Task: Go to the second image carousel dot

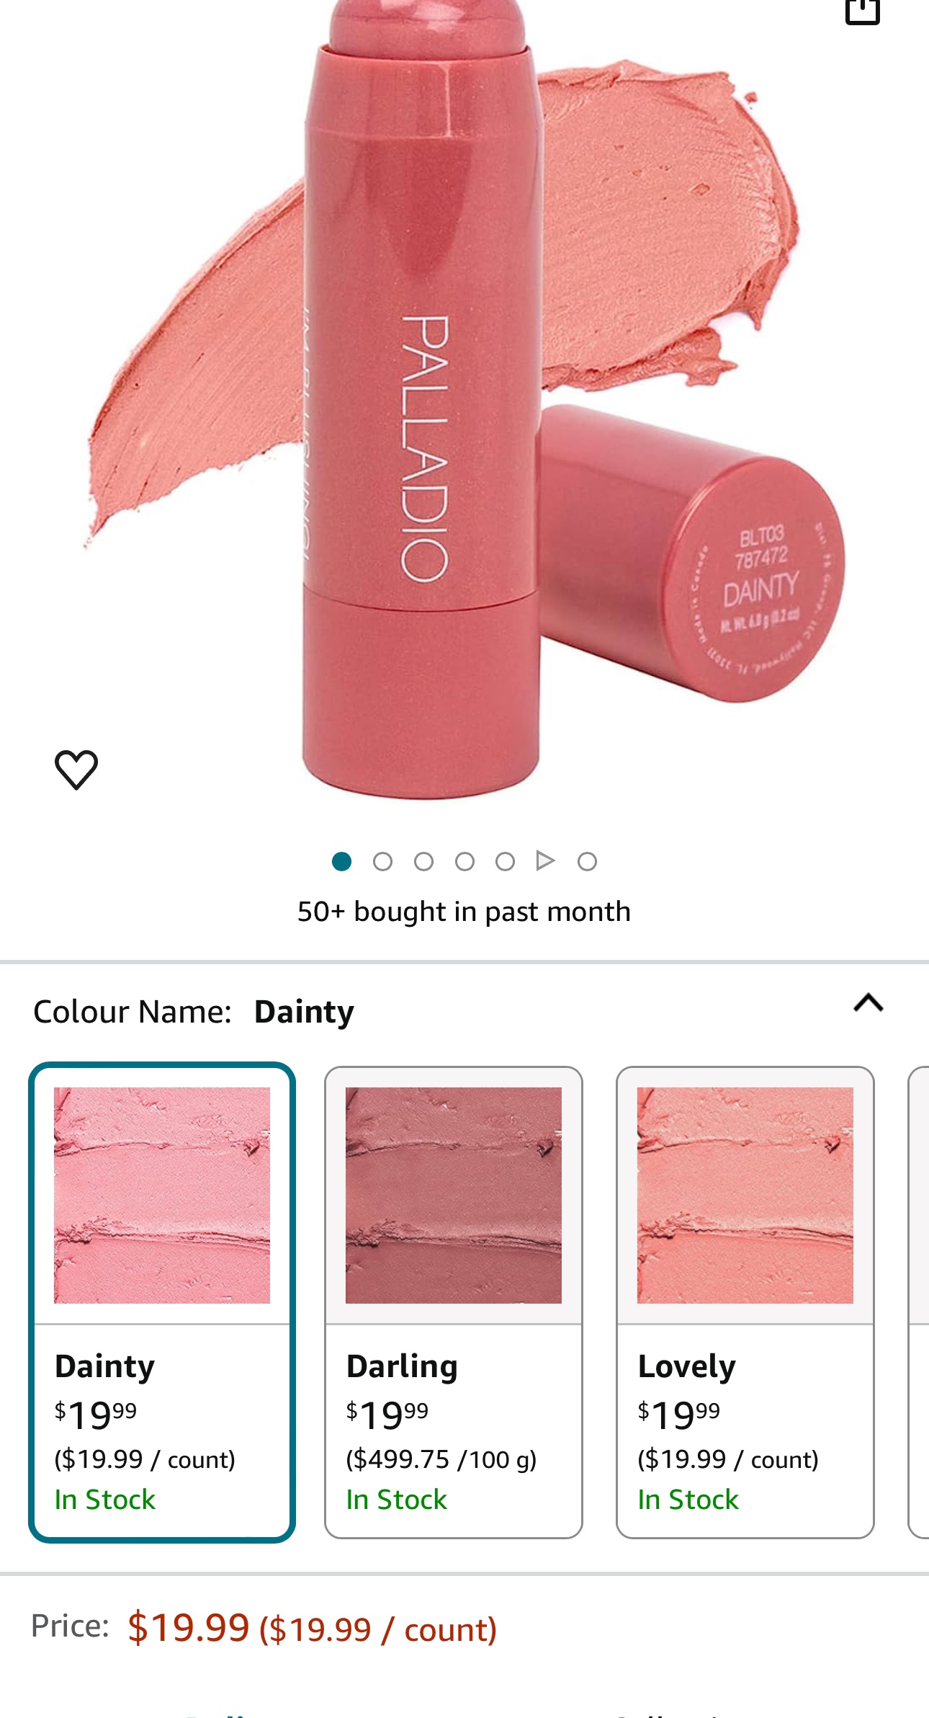Action: pyautogui.click(x=382, y=861)
